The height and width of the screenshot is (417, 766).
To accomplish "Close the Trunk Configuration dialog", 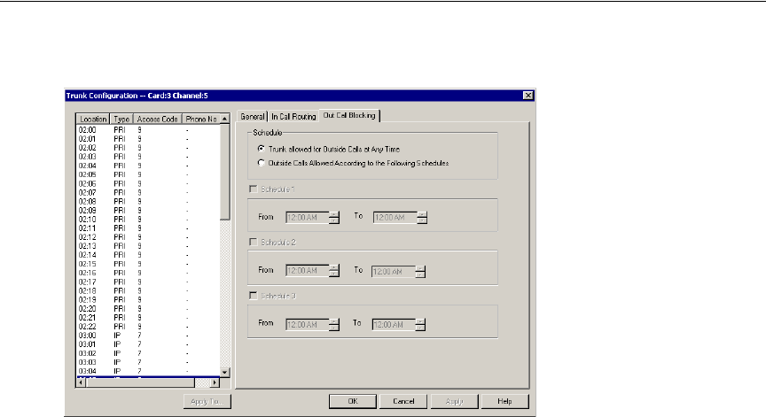I will 528,95.
